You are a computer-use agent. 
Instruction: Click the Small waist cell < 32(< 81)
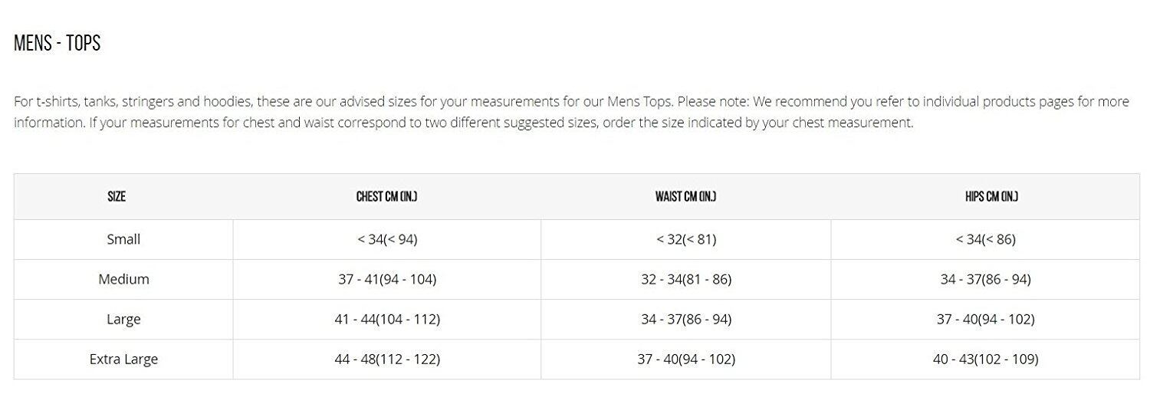coord(686,239)
